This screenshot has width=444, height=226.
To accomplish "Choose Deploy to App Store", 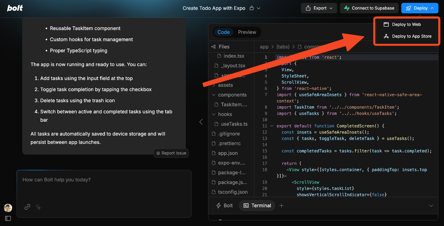I will pyautogui.click(x=408, y=36).
